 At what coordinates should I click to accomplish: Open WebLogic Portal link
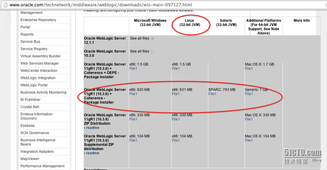point(34,85)
